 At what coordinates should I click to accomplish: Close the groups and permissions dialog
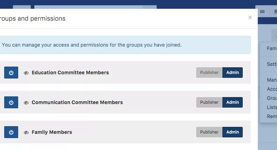pos(250,18)
